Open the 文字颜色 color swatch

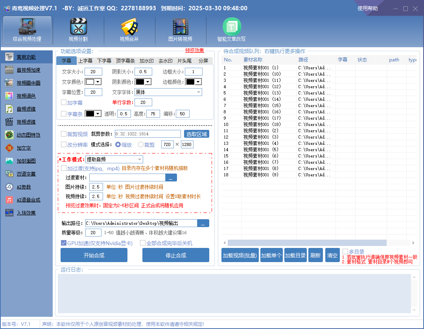89,82
